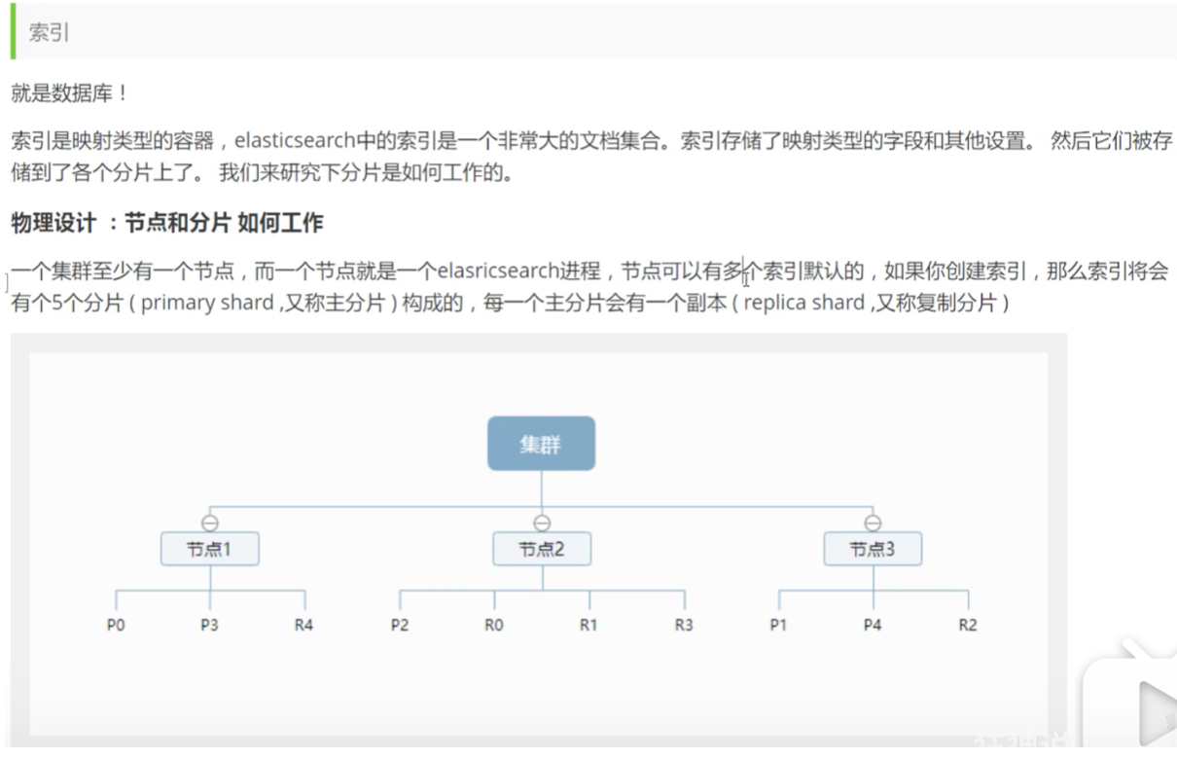This screenshot has height=759, width=1177.
Task: Click the P3 shard label
Action: (x=210, y=625)
